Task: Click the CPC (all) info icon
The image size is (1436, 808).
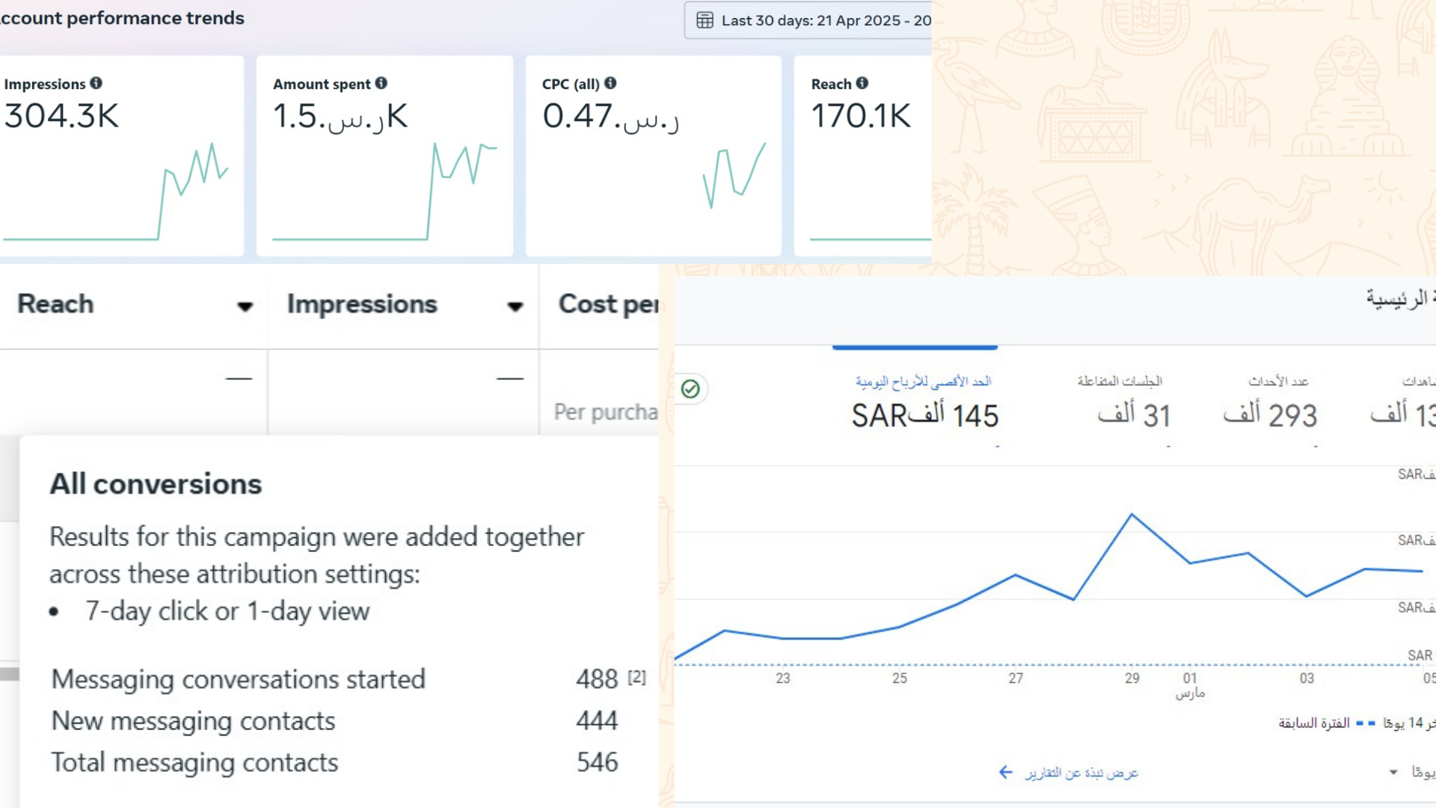Action: point(610,83)
